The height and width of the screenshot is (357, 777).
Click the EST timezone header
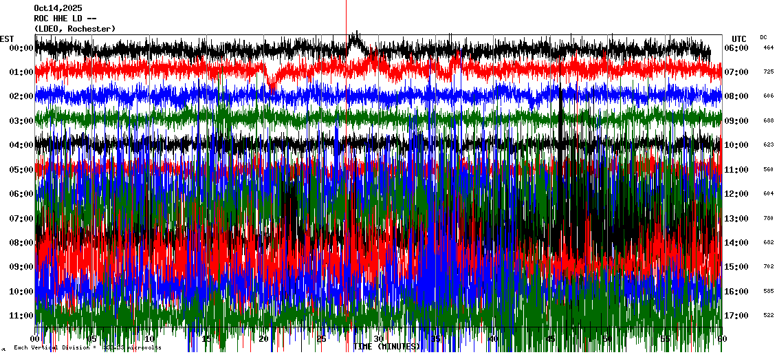tap(8, 39)
